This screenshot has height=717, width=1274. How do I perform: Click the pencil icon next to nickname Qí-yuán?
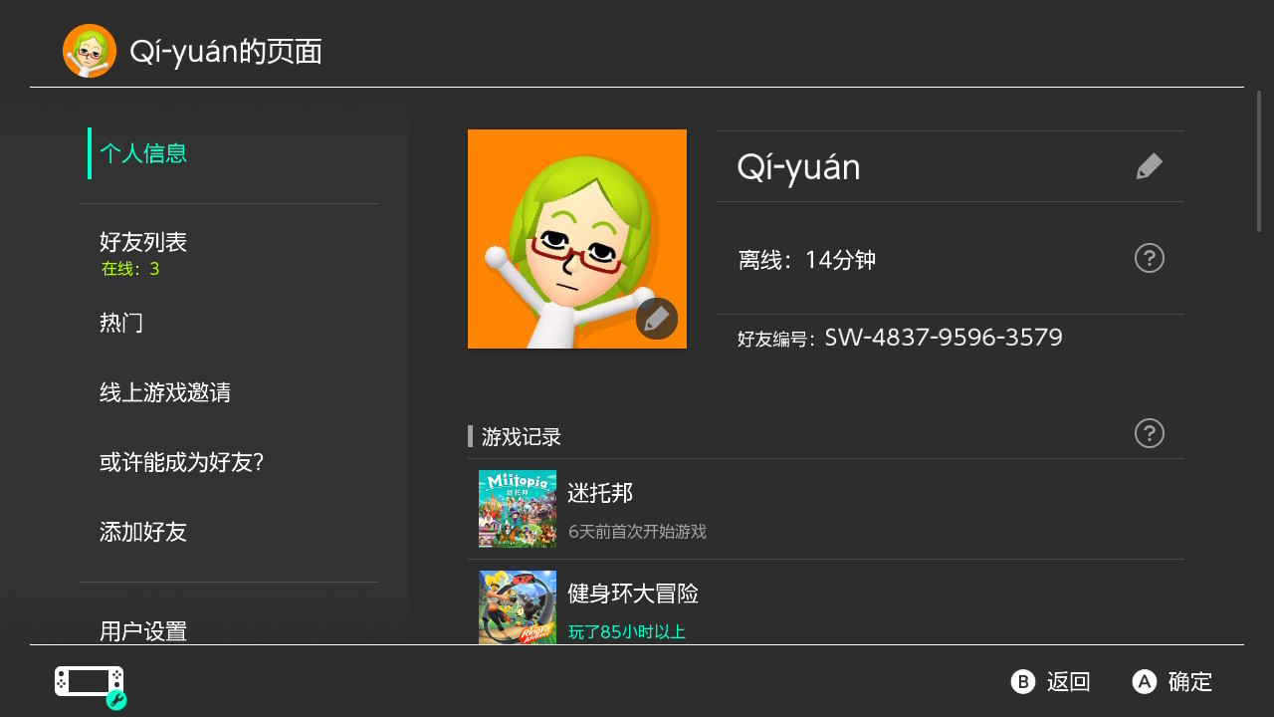[1150, 166]
